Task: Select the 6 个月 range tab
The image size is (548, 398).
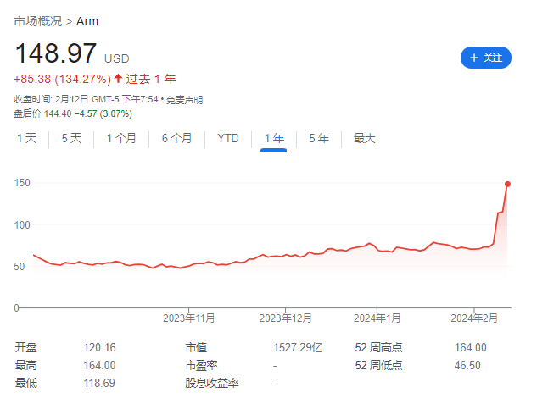Action: pos(176,139)
